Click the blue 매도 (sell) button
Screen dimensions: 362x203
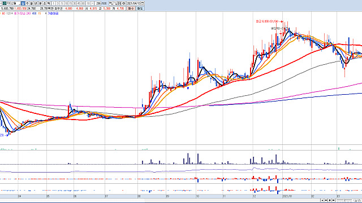140,8
